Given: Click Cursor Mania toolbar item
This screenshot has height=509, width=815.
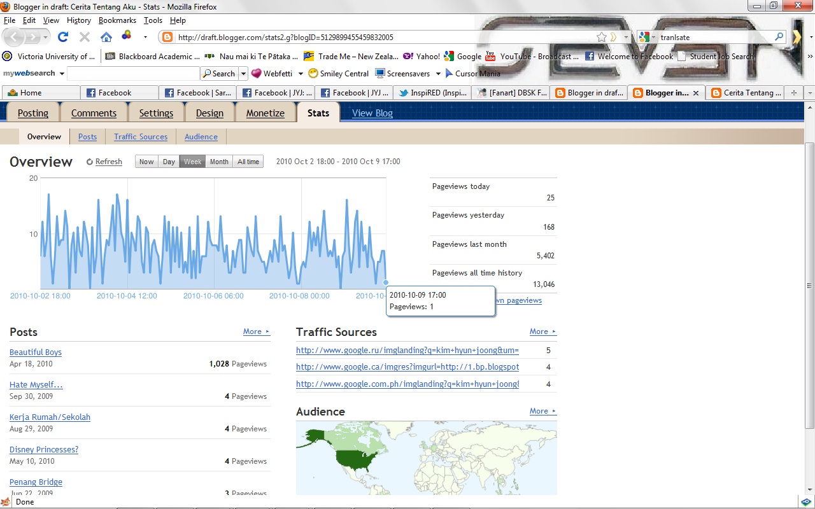Looking at the screenshot, I should pos(472,73).
